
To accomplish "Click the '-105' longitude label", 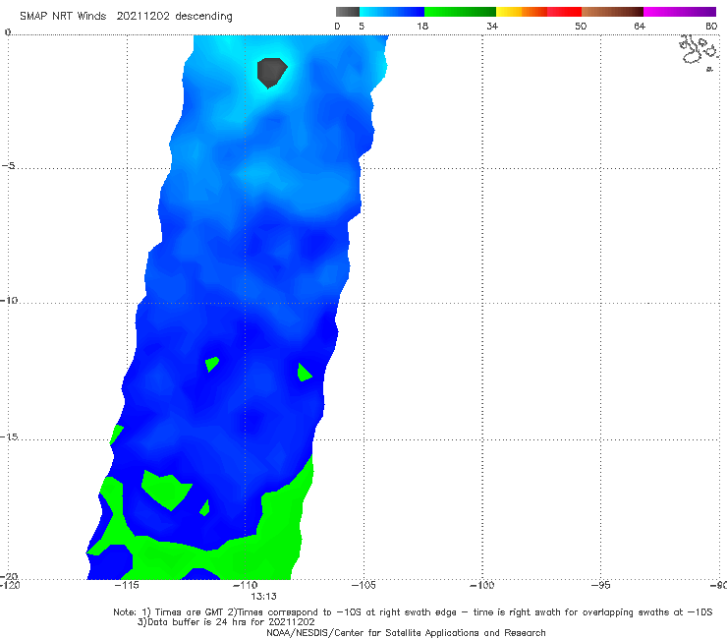I will 363,586.
